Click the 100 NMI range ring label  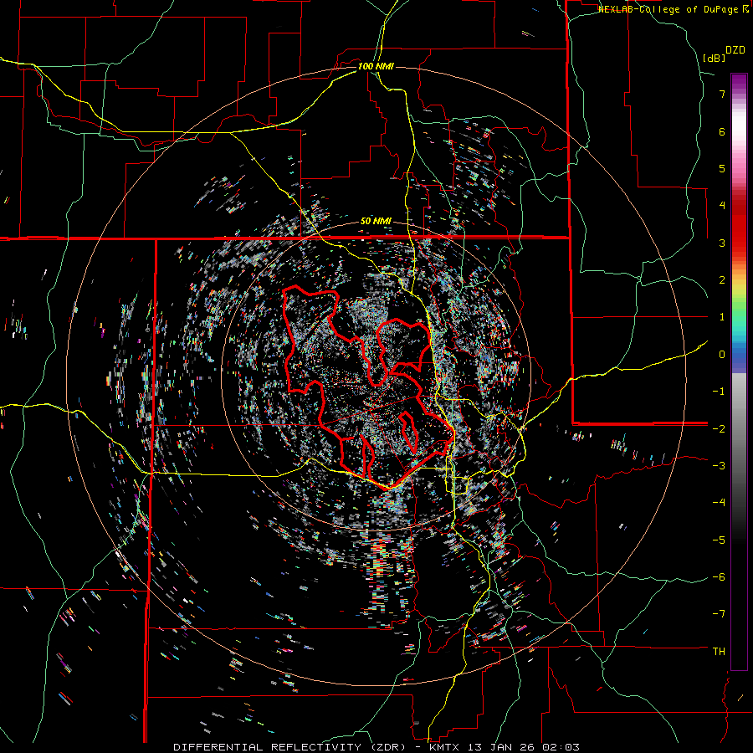pyautogui.click(x=376, y=66)
